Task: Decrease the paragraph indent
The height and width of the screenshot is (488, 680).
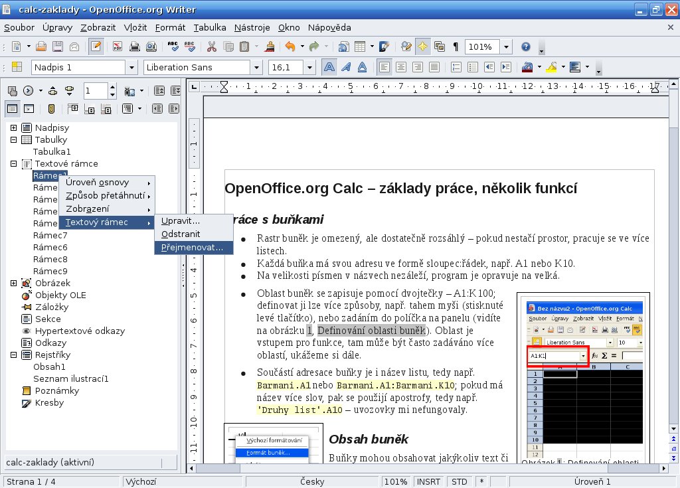Action: click(x=489, y=67)
